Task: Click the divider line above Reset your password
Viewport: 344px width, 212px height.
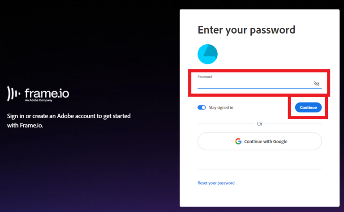Action: [x=259, y=170]
